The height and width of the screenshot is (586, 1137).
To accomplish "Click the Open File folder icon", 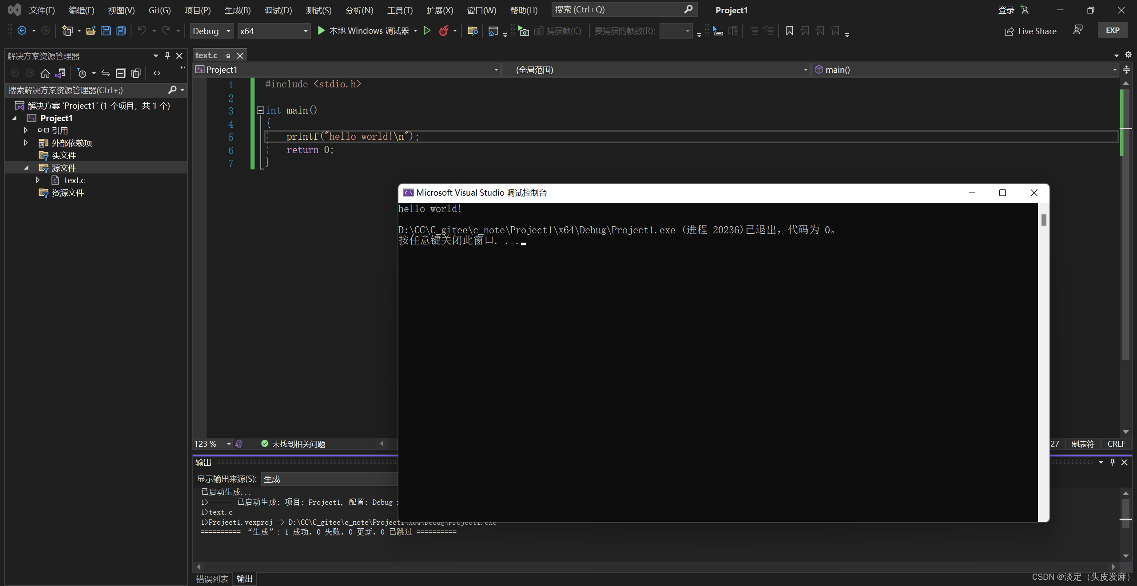I will [91, 31].
